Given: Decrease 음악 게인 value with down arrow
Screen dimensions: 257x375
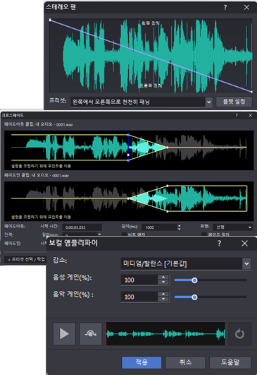Looking at the screenshot, I should click(x=163, y=299).
